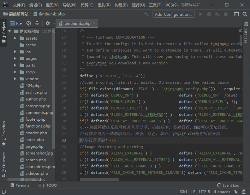The width and height of the screenshot is (250, 195).
Task: Open the 代码(C) menu
Action: click(x=87, y=5)
